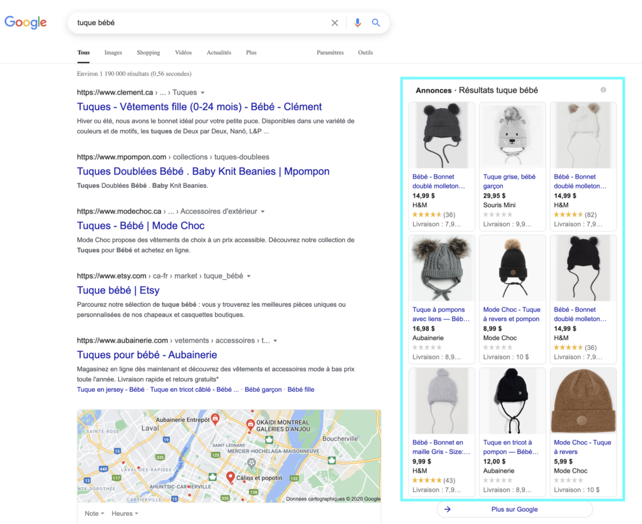Click Tuque en tricot câblé - Bébé sitelink

pos(194,389)
